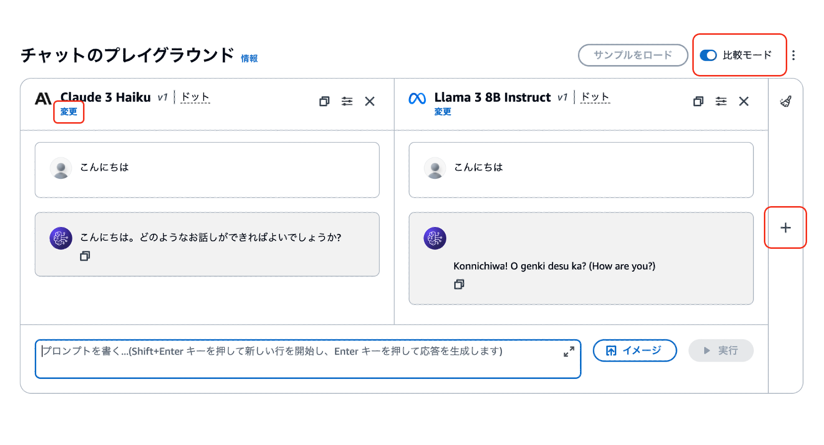The height and width of the screenshot is (445, 824).
Task: Toggle 比較モード switch off
Action: point(708,55)
